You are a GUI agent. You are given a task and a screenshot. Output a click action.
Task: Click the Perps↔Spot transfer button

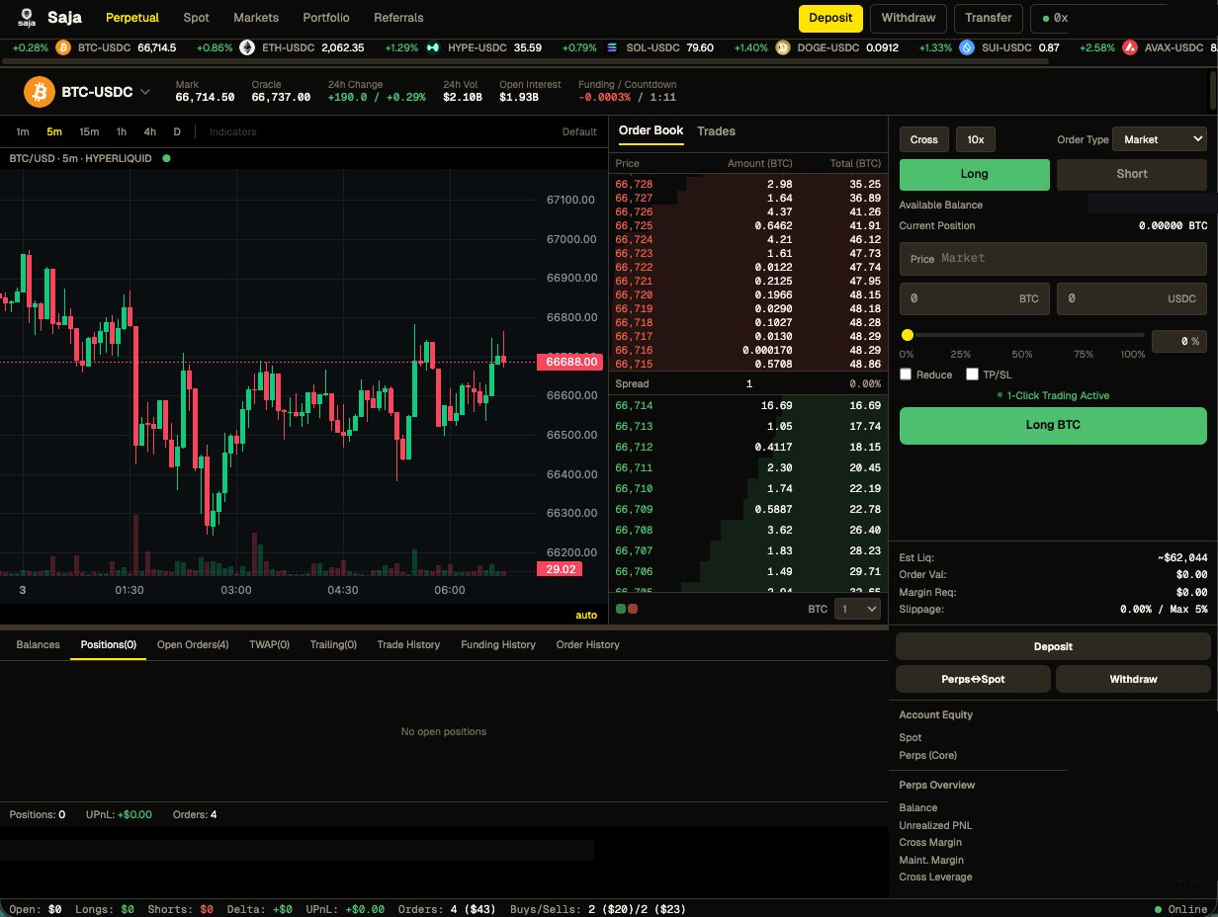[x=973, y=679]
